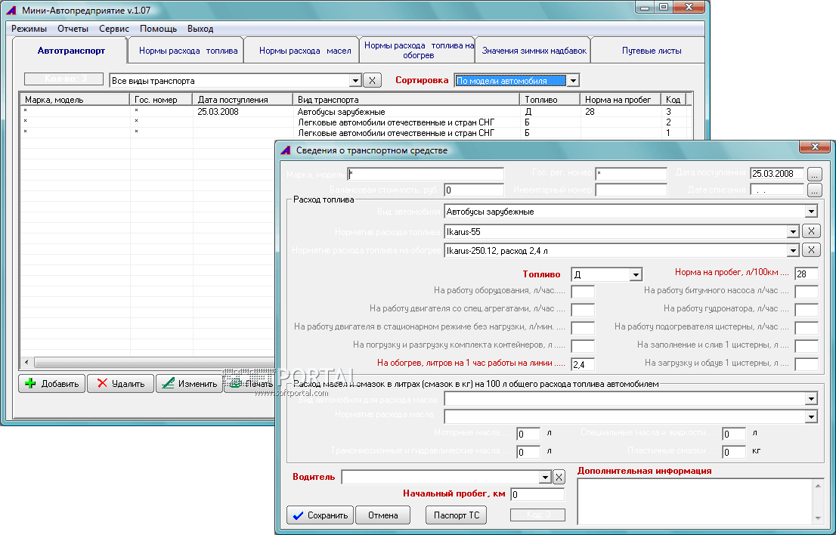Open the Сервис menu

coord(114,29)
